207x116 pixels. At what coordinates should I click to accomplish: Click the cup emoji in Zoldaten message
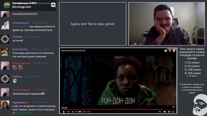coord(15,81)
